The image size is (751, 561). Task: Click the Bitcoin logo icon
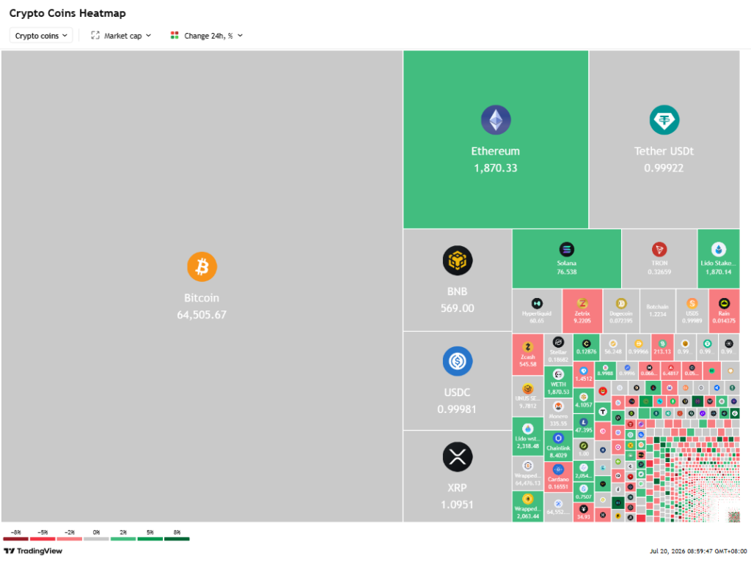[x=202, y=267]
